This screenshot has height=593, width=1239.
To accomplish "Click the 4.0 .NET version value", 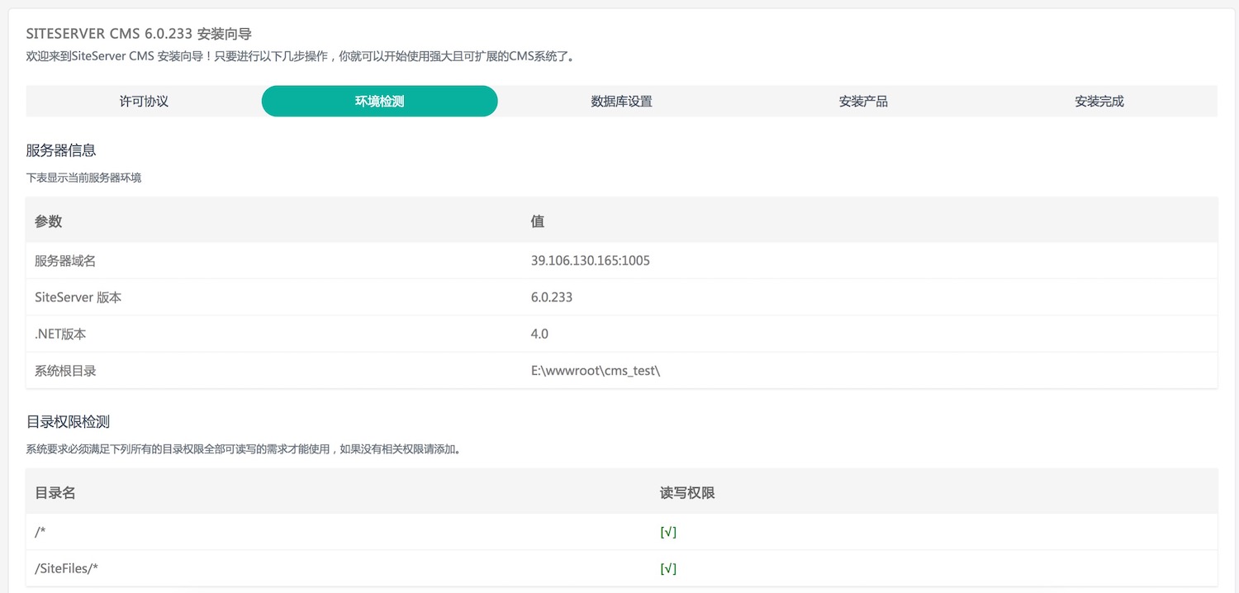I will pyautogui.click(x=539, y=334).
